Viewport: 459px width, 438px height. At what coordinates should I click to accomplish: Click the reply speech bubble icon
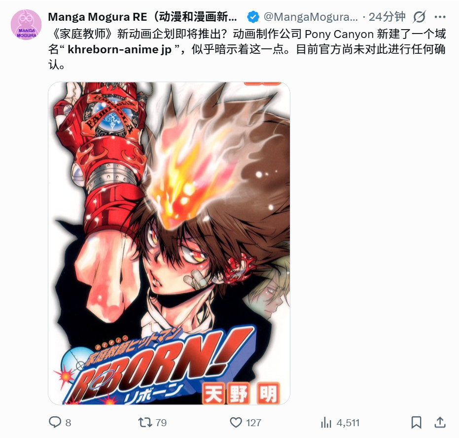(x=55, y=422)
